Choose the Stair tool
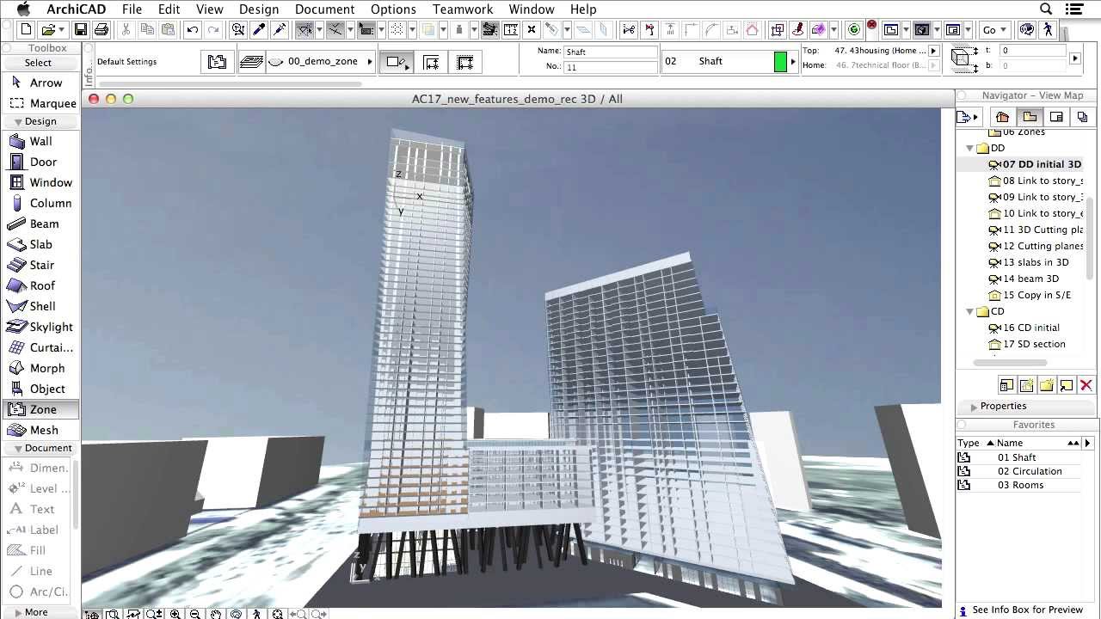The image size is (1101, 619). [40, 265]
